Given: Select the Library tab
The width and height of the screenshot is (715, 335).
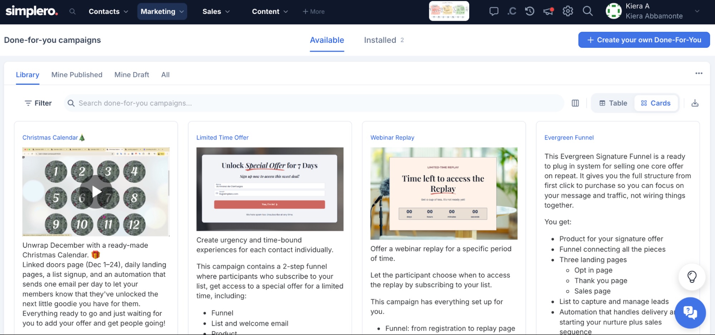Looking at the screenshot, I should click(x=28, y=75).
